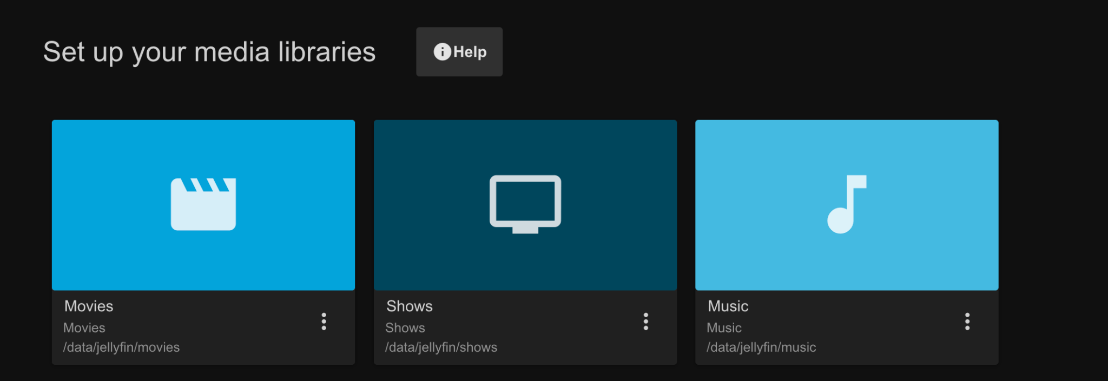Click the info icon in Help button
This screenshot has height=381, width=1108.
(x=442, y=52)
